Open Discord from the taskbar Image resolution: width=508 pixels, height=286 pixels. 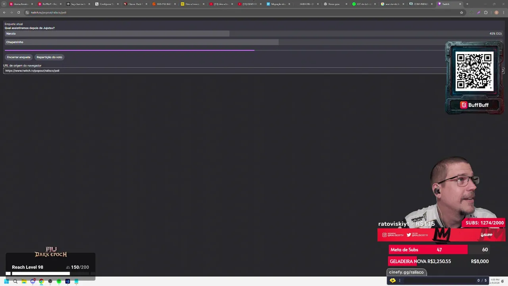click(33, 281)
